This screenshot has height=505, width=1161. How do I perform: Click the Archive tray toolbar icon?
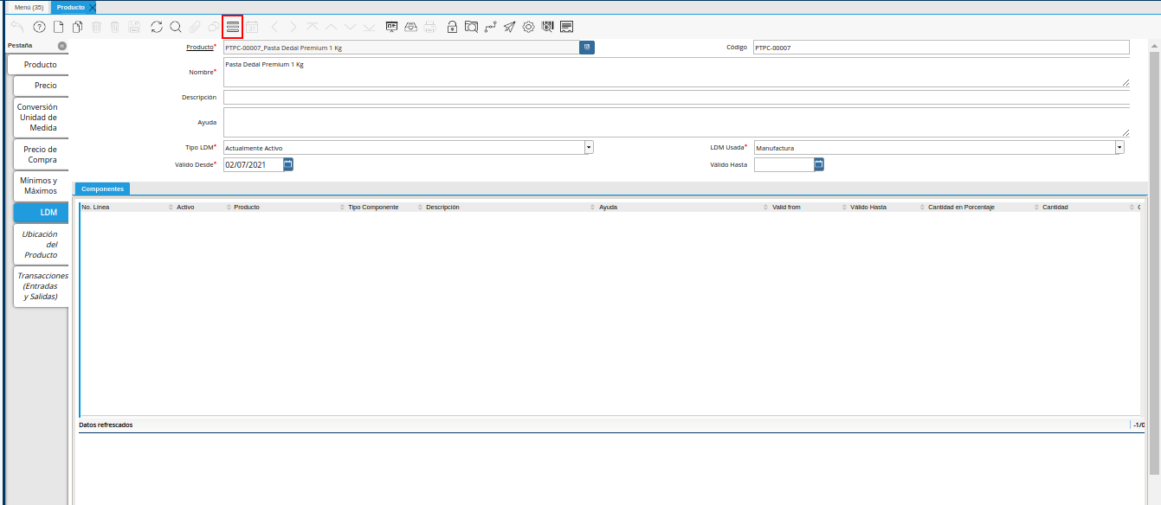pos(411,27)
